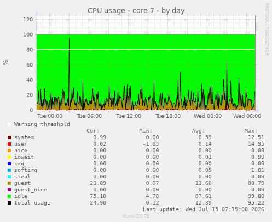
Task: Click the 'user' legend label
Action: tap(21, 144)
